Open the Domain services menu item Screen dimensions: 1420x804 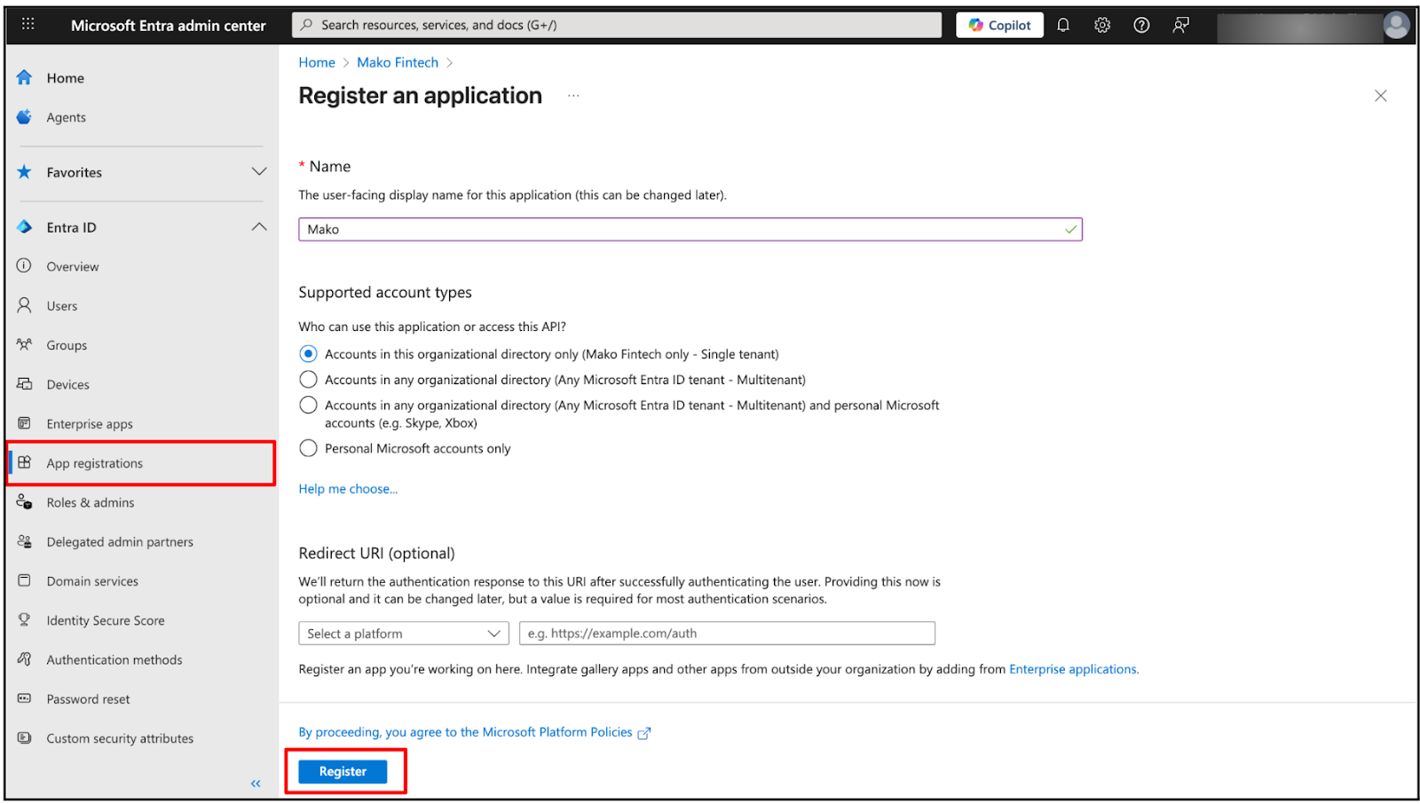pyautogui.click(x=92, y=581)
